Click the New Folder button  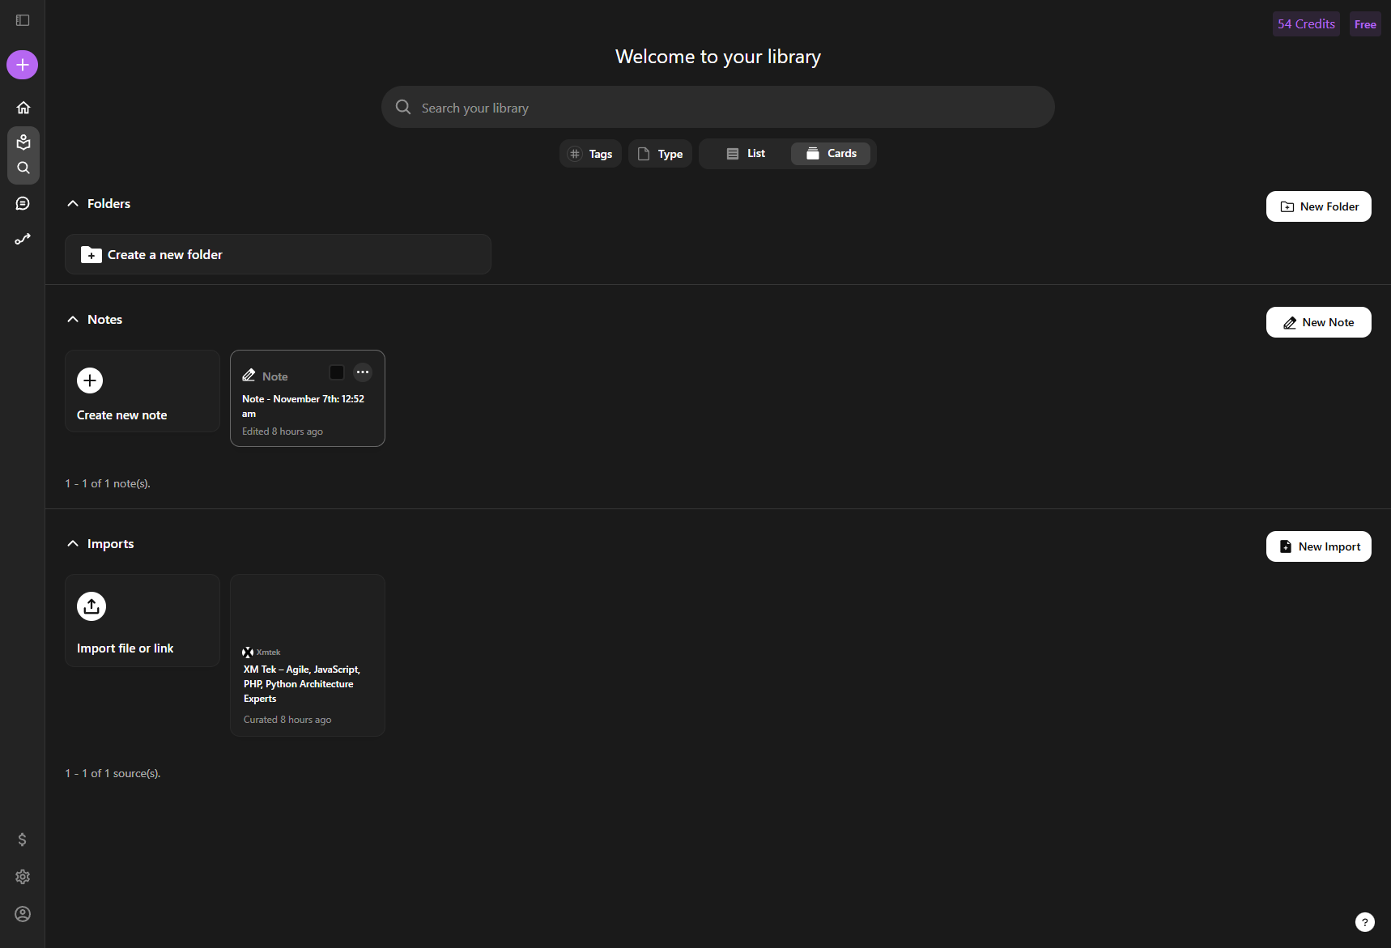[1318, 206]
